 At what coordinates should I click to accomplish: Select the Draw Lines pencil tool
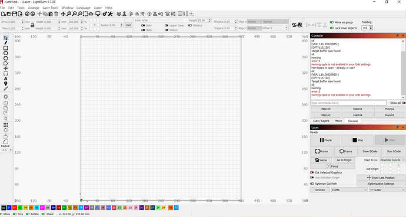pyautogui.click(x=6, y=43)
